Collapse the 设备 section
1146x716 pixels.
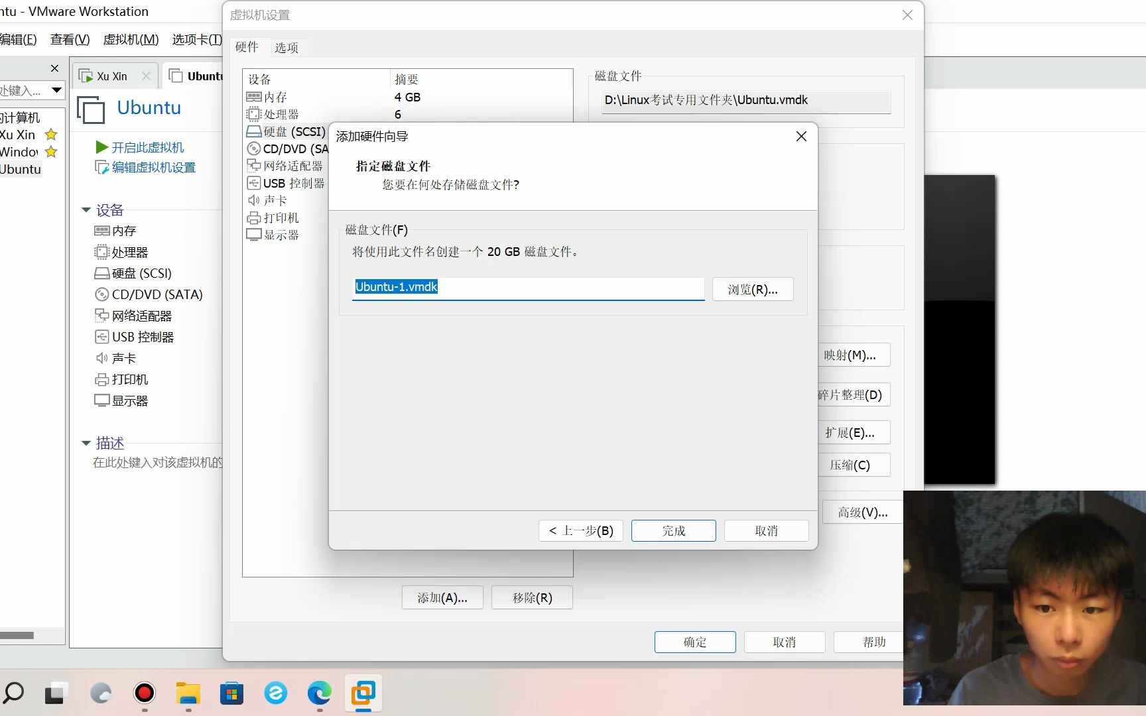click(86, 210)
